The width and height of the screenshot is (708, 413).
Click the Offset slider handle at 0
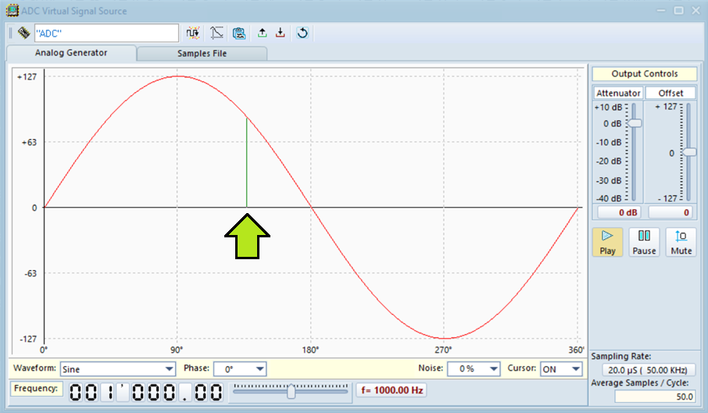point(689,152)
